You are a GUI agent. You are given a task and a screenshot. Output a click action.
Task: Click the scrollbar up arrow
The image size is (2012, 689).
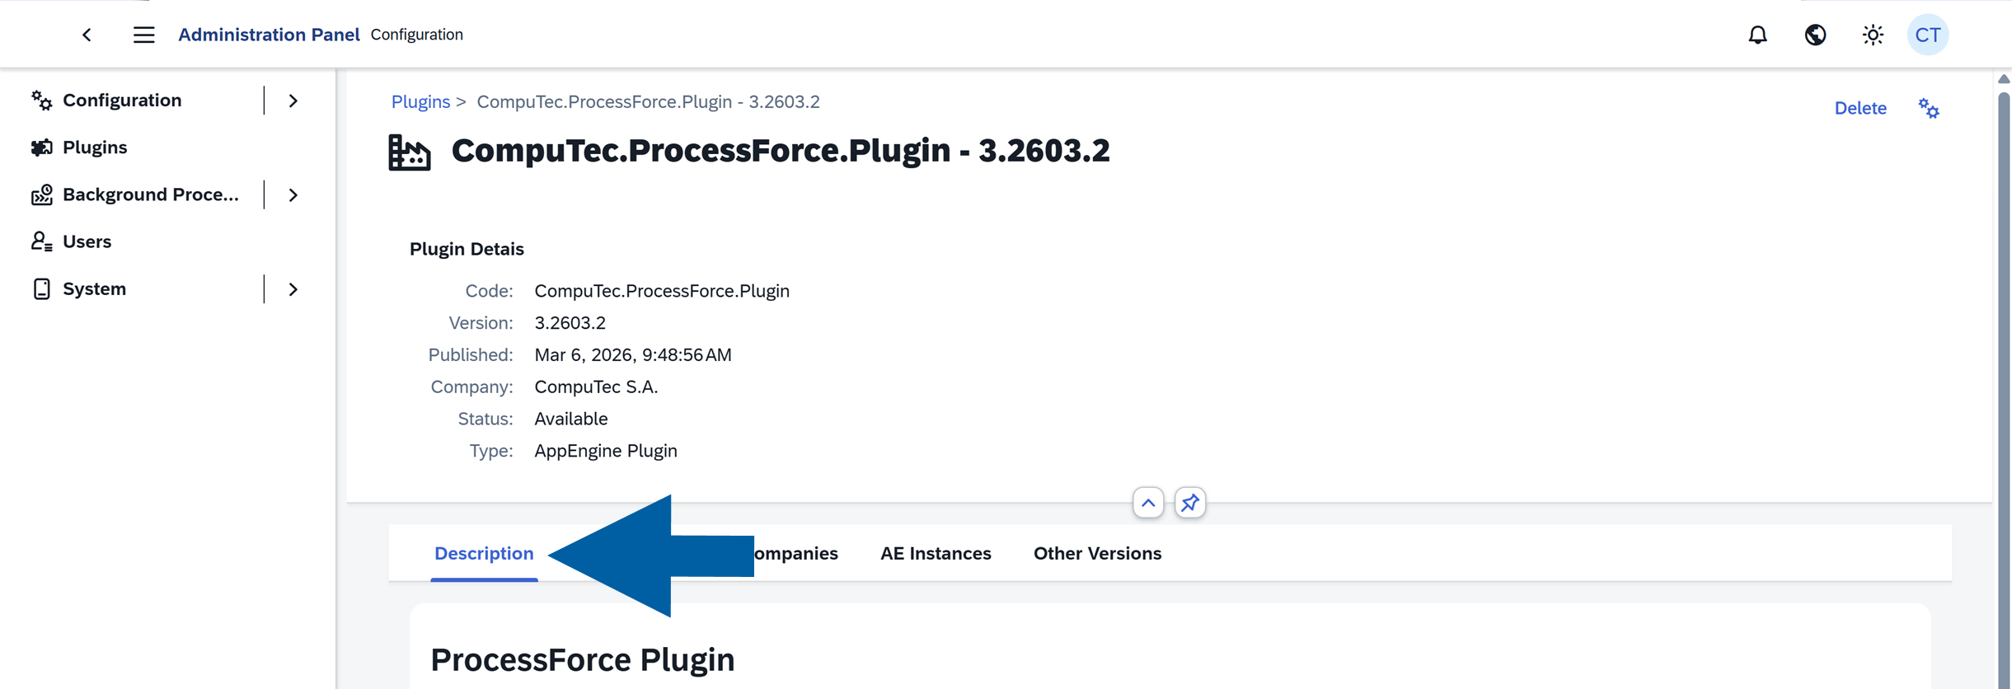2004,79
